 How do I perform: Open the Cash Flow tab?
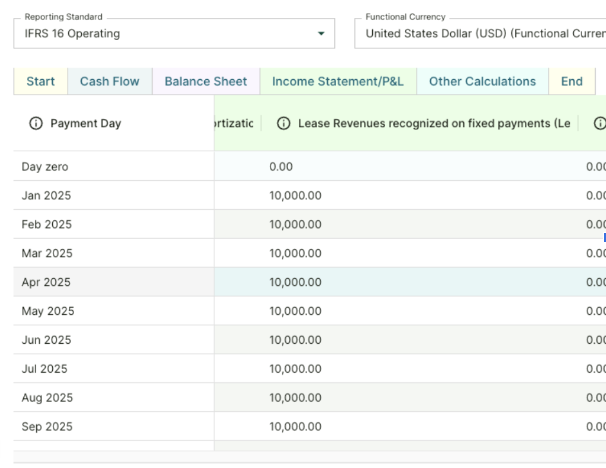pyautogui.click(x=109, y=82)
